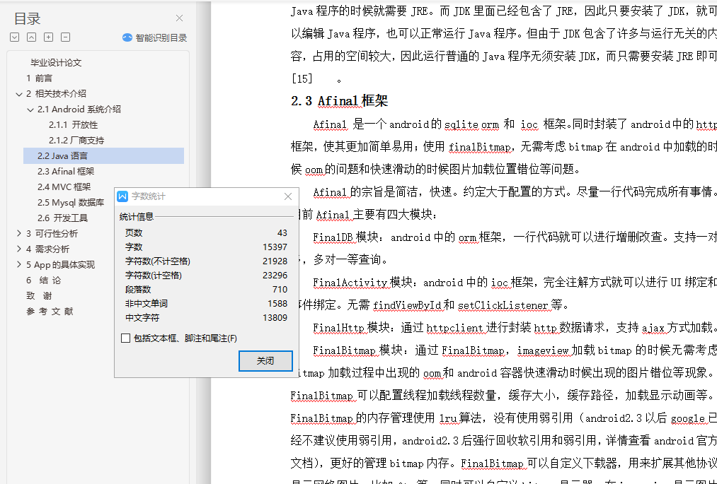
Task: Jump to chapter 6 结论
Action: [x=43, y=280]
